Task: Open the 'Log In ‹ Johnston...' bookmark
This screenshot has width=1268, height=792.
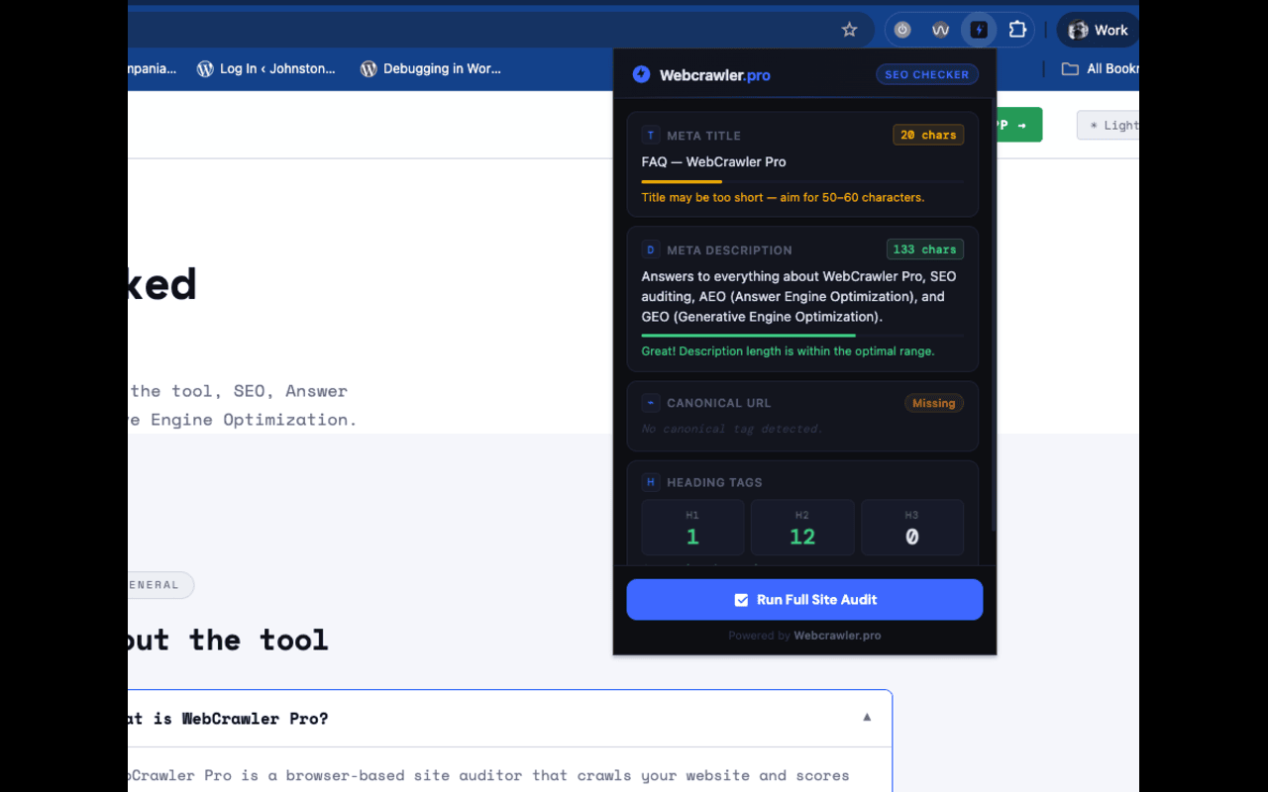Action: coord(266,69)
